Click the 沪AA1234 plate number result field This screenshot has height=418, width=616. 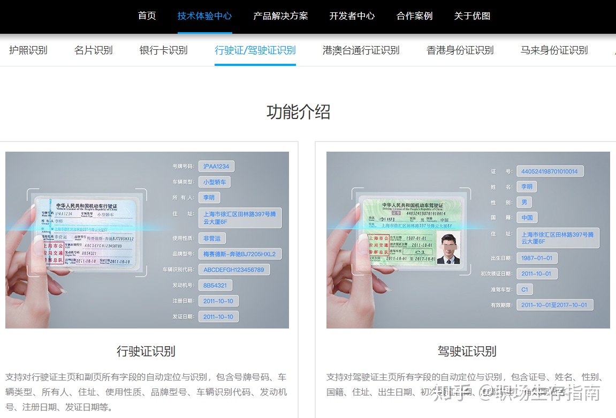tap(216, 166)
